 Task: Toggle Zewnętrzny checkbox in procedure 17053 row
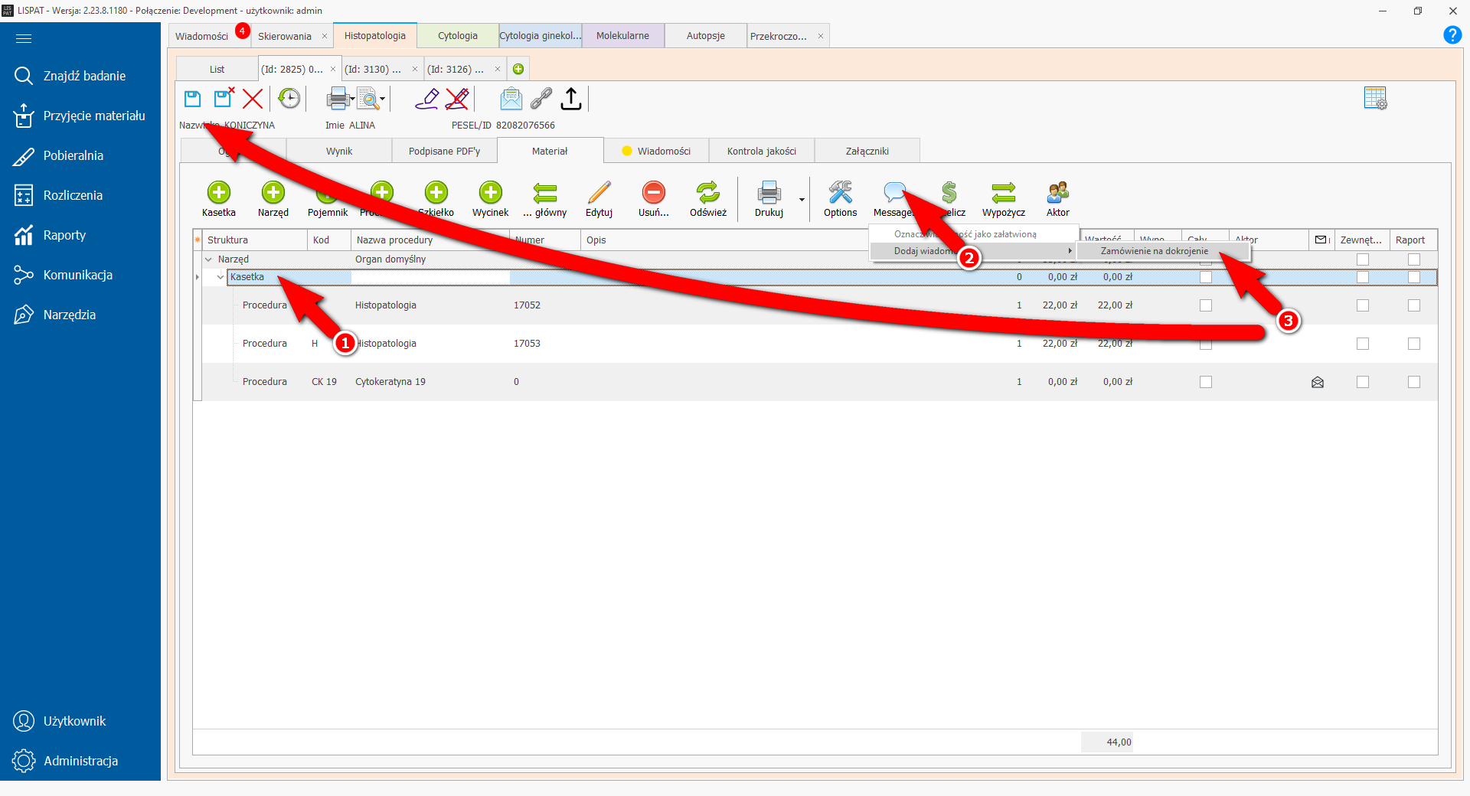point(1363,344)
